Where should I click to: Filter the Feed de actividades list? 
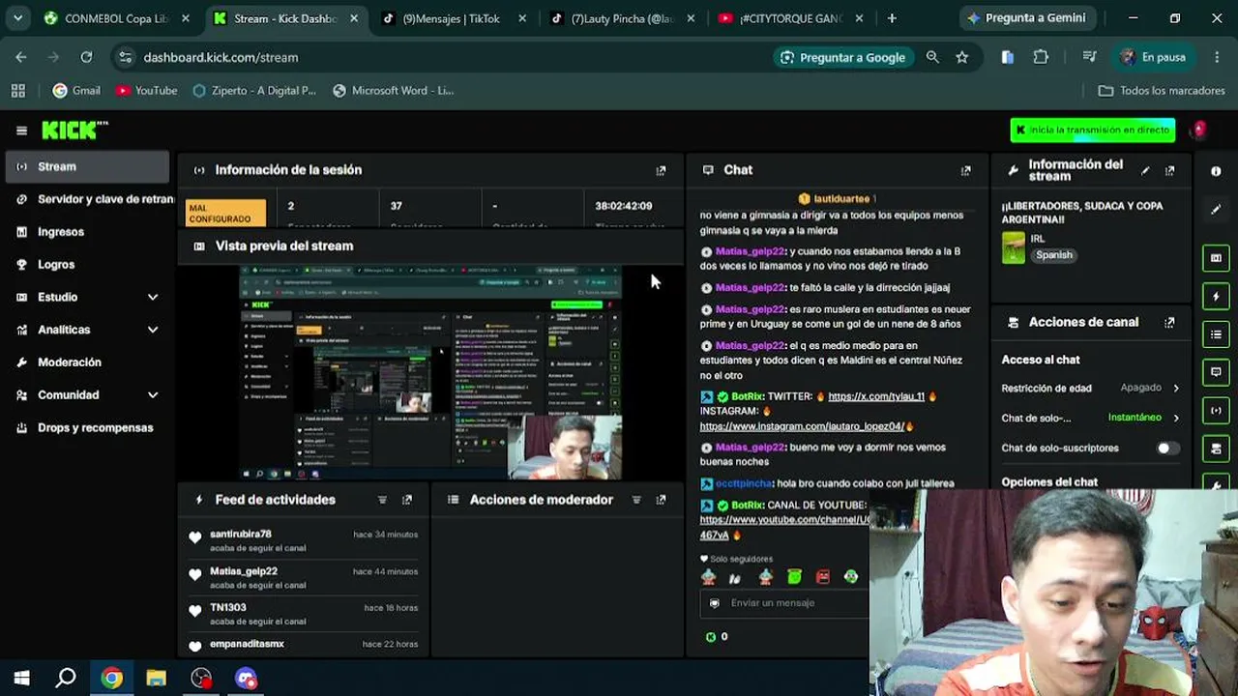tap(382, 500)
